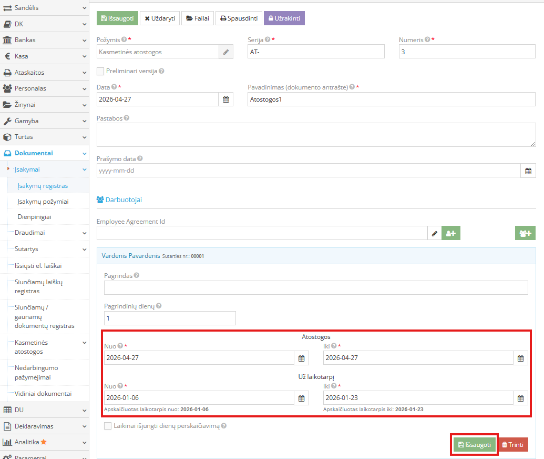Viewport: 544px width, 459px height.
Task: Open calendar picker for Data field
Action: (226, 99)
